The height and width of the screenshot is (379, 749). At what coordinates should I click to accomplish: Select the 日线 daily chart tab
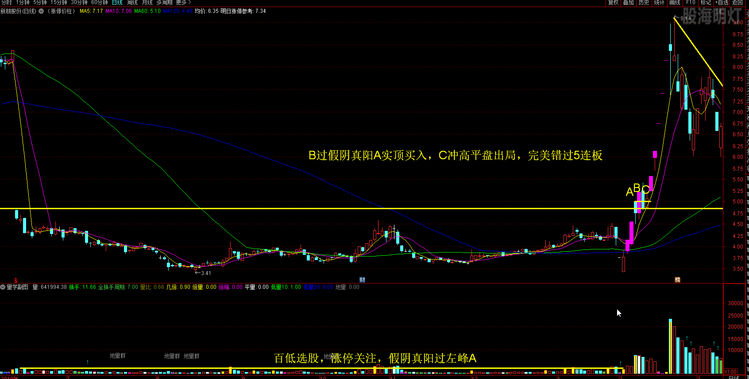[x=117, y=3]
